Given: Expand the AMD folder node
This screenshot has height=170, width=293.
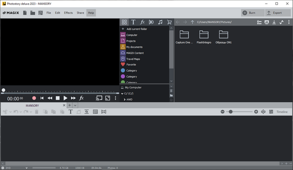Looking at the screenshot, I should coord(125,100).
